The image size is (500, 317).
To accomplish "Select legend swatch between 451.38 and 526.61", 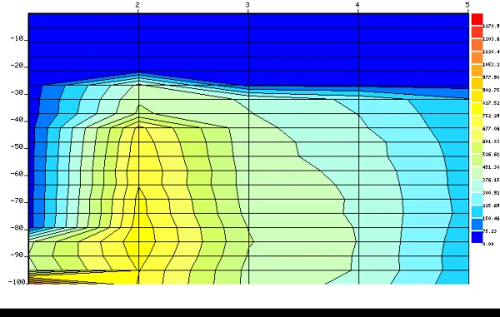I will click(x=477, y=161).
